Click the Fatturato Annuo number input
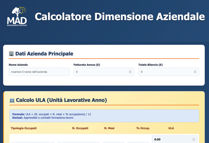 click(102, 72)
